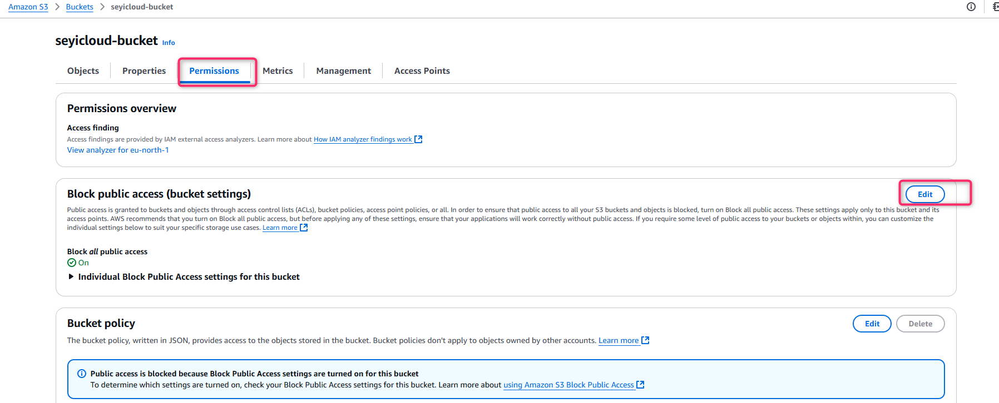999x403 pixels.
Task: Open Learn more link under Block public access
Action: tap(280, 228)
